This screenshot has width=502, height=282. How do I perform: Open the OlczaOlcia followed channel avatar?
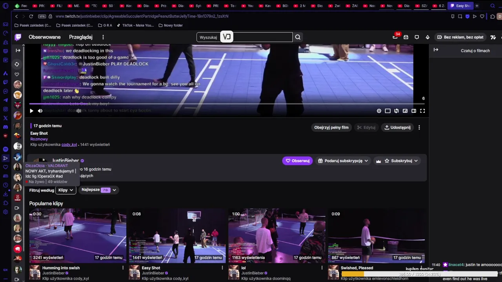(x=18, y=167)
